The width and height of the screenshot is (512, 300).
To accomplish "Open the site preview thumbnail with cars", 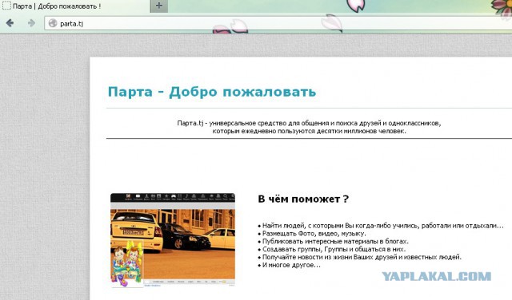I will [x=173, y=239].
